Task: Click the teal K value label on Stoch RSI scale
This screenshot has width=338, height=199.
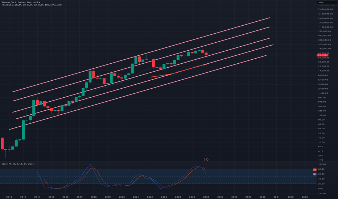Action: click(315, 174)
